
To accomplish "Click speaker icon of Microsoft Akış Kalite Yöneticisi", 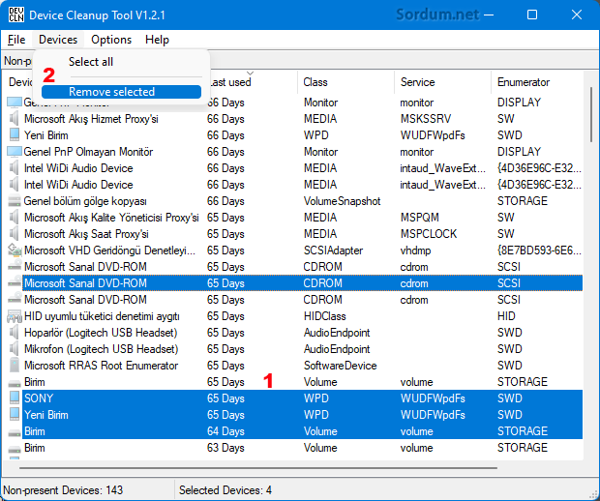I will tap(15, 218).
